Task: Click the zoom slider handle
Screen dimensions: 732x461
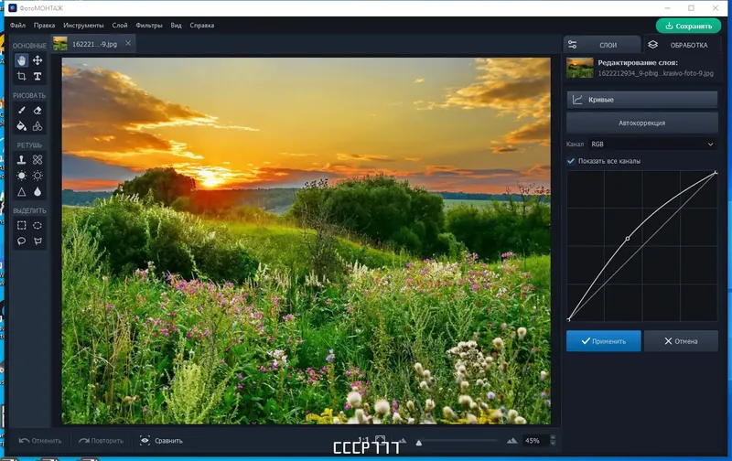Action: (419, 443)
